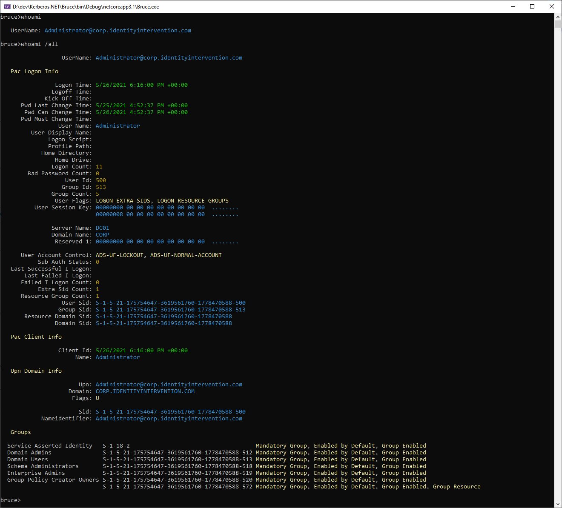The image size is (562, 508).
Task: Click the LOGON-RESOURCE-GROUPS flag text
Action: coord(193,201)
